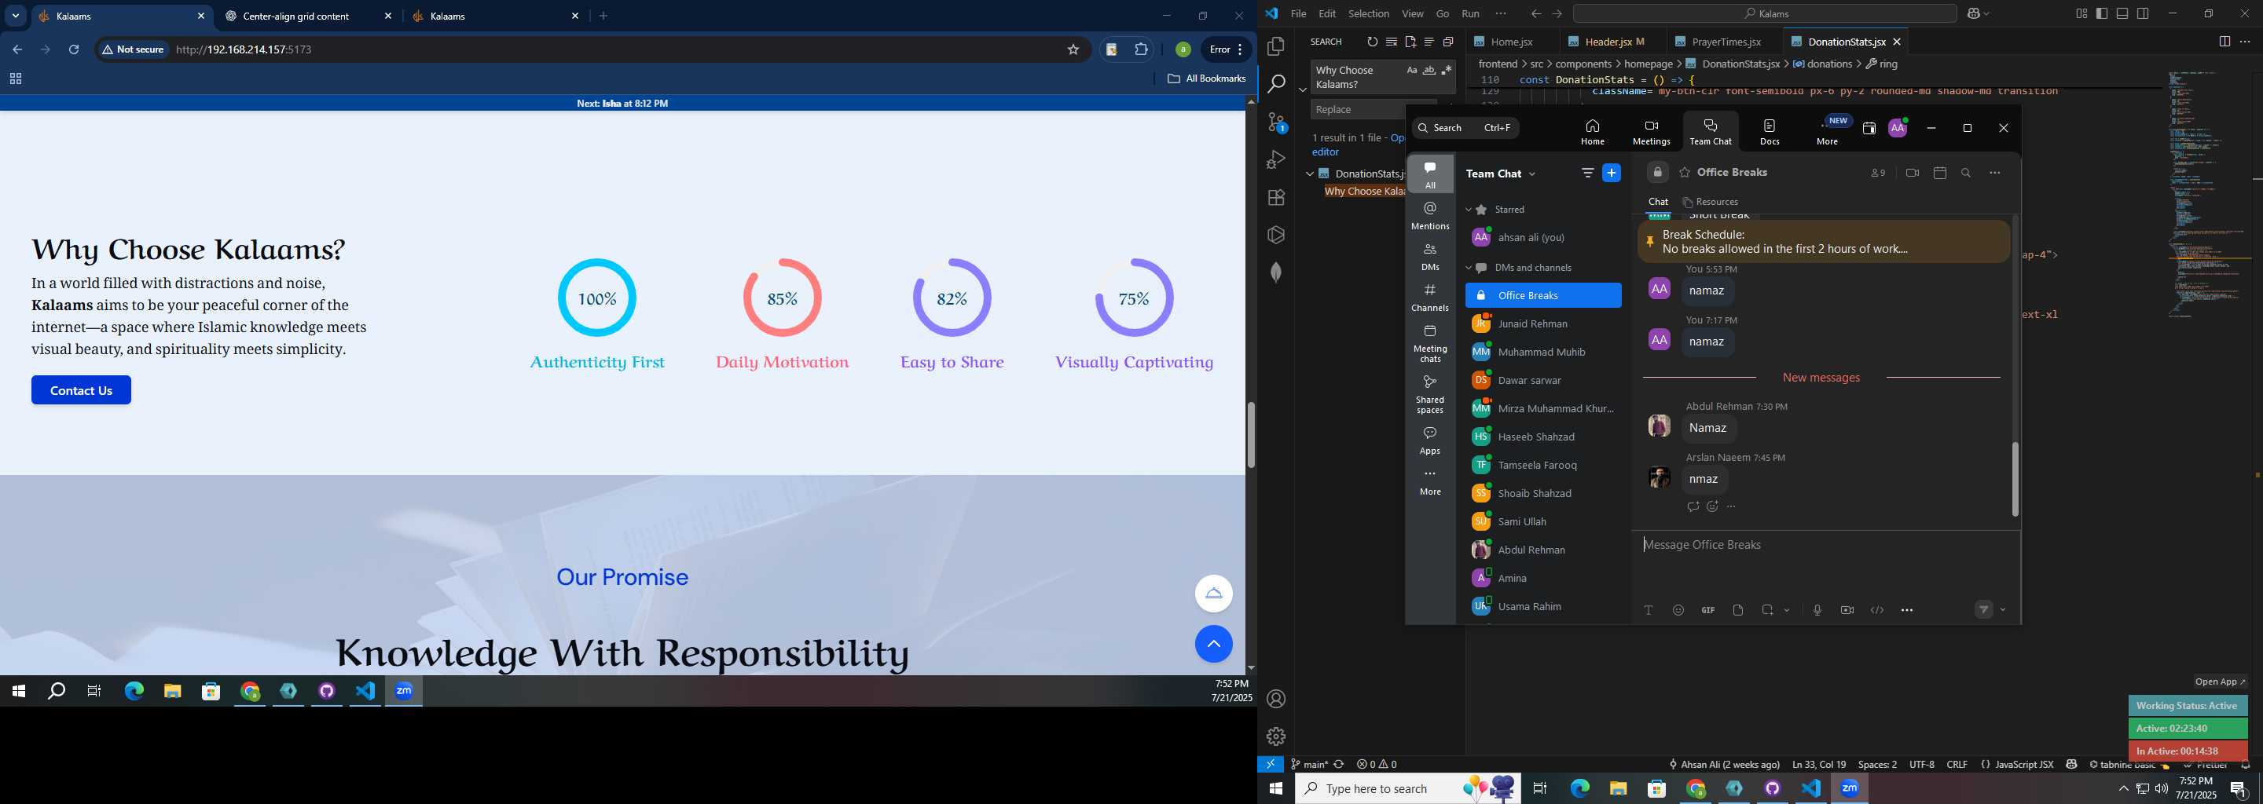Image resolution: width=2263 pixels, height=804 pixels.
Task: Show hidden system tray icons
Action: pos(2122,789)
